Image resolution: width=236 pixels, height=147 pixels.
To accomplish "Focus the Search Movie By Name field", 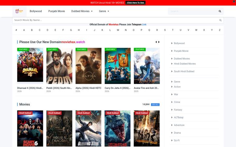I will click(x=118, y=20).
